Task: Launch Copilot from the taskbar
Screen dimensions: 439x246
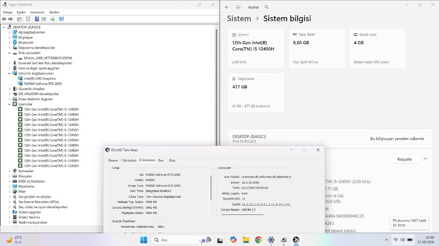Action: pyautogui.click(x=233, y=240)
